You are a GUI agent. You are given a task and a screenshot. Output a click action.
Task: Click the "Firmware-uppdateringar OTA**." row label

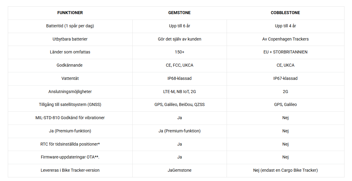click(x=70, y=157)
